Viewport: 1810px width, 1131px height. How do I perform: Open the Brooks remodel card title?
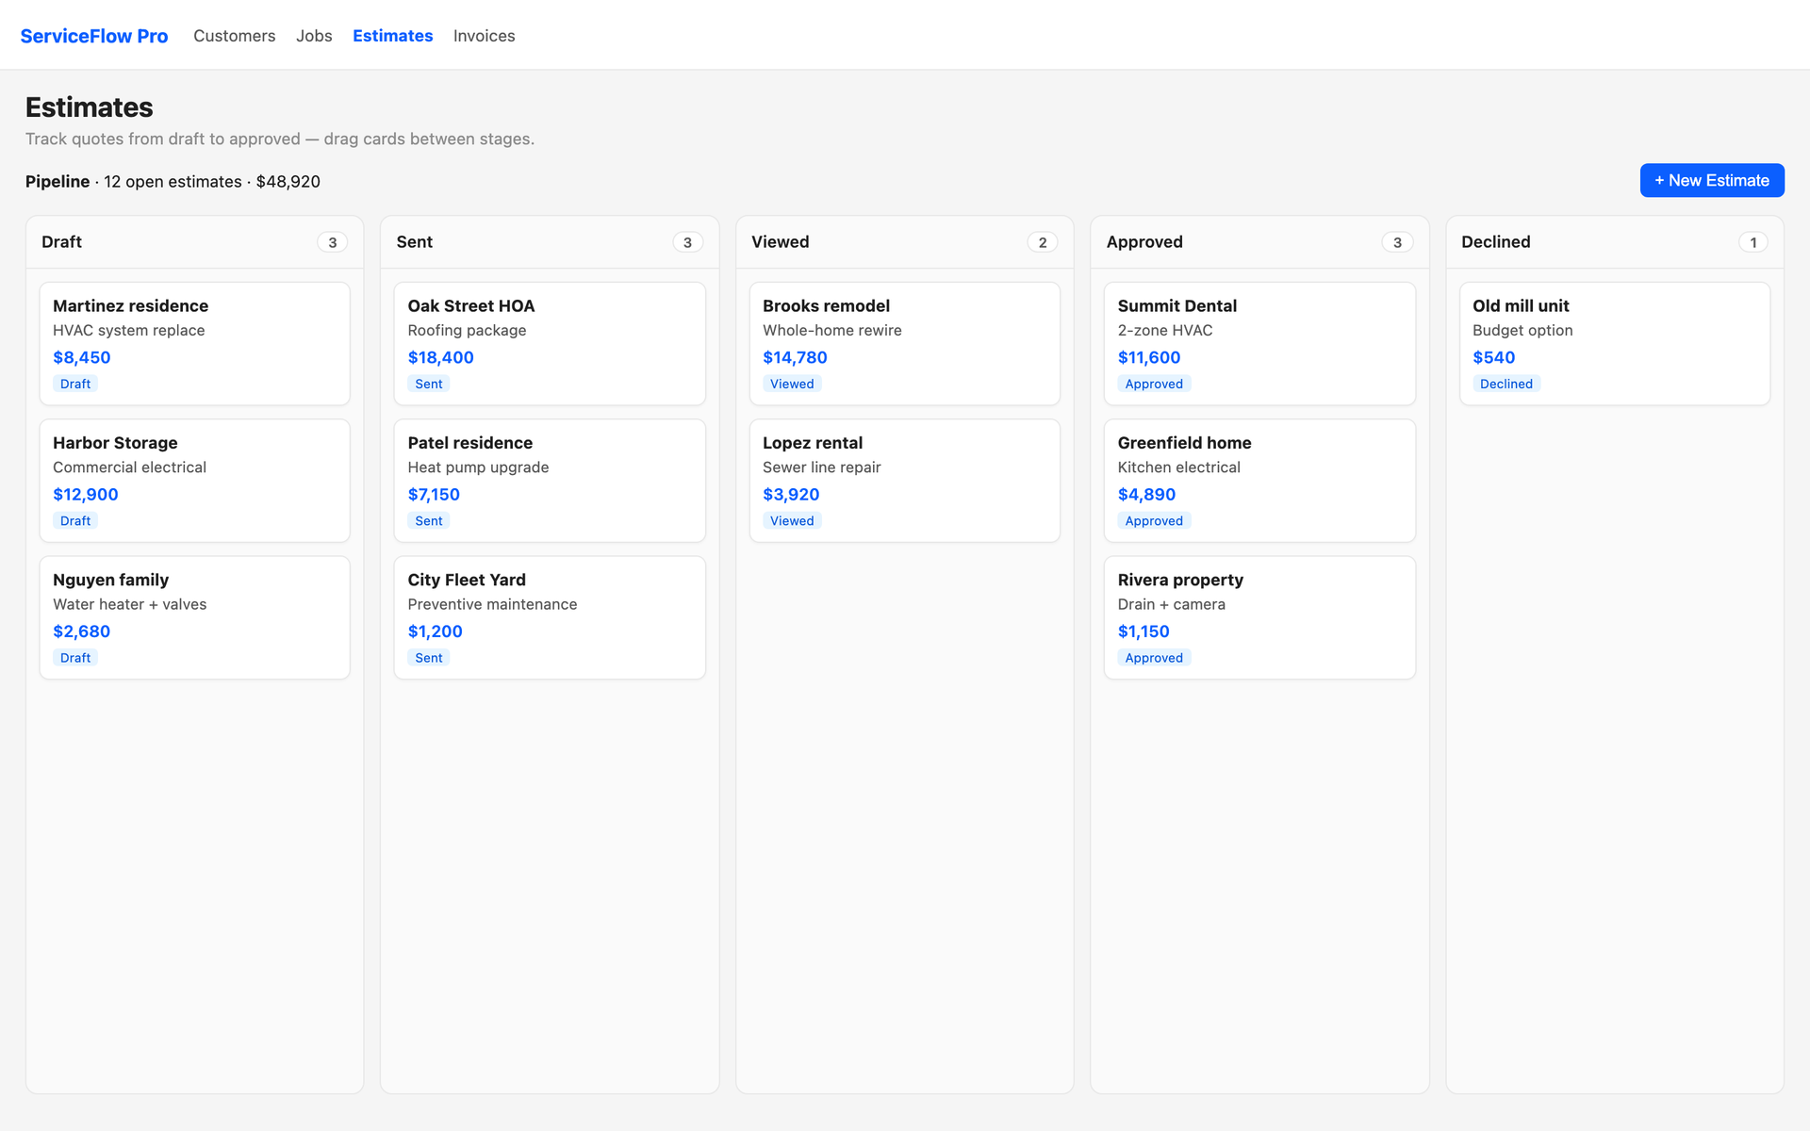click(x=826, y=305)
